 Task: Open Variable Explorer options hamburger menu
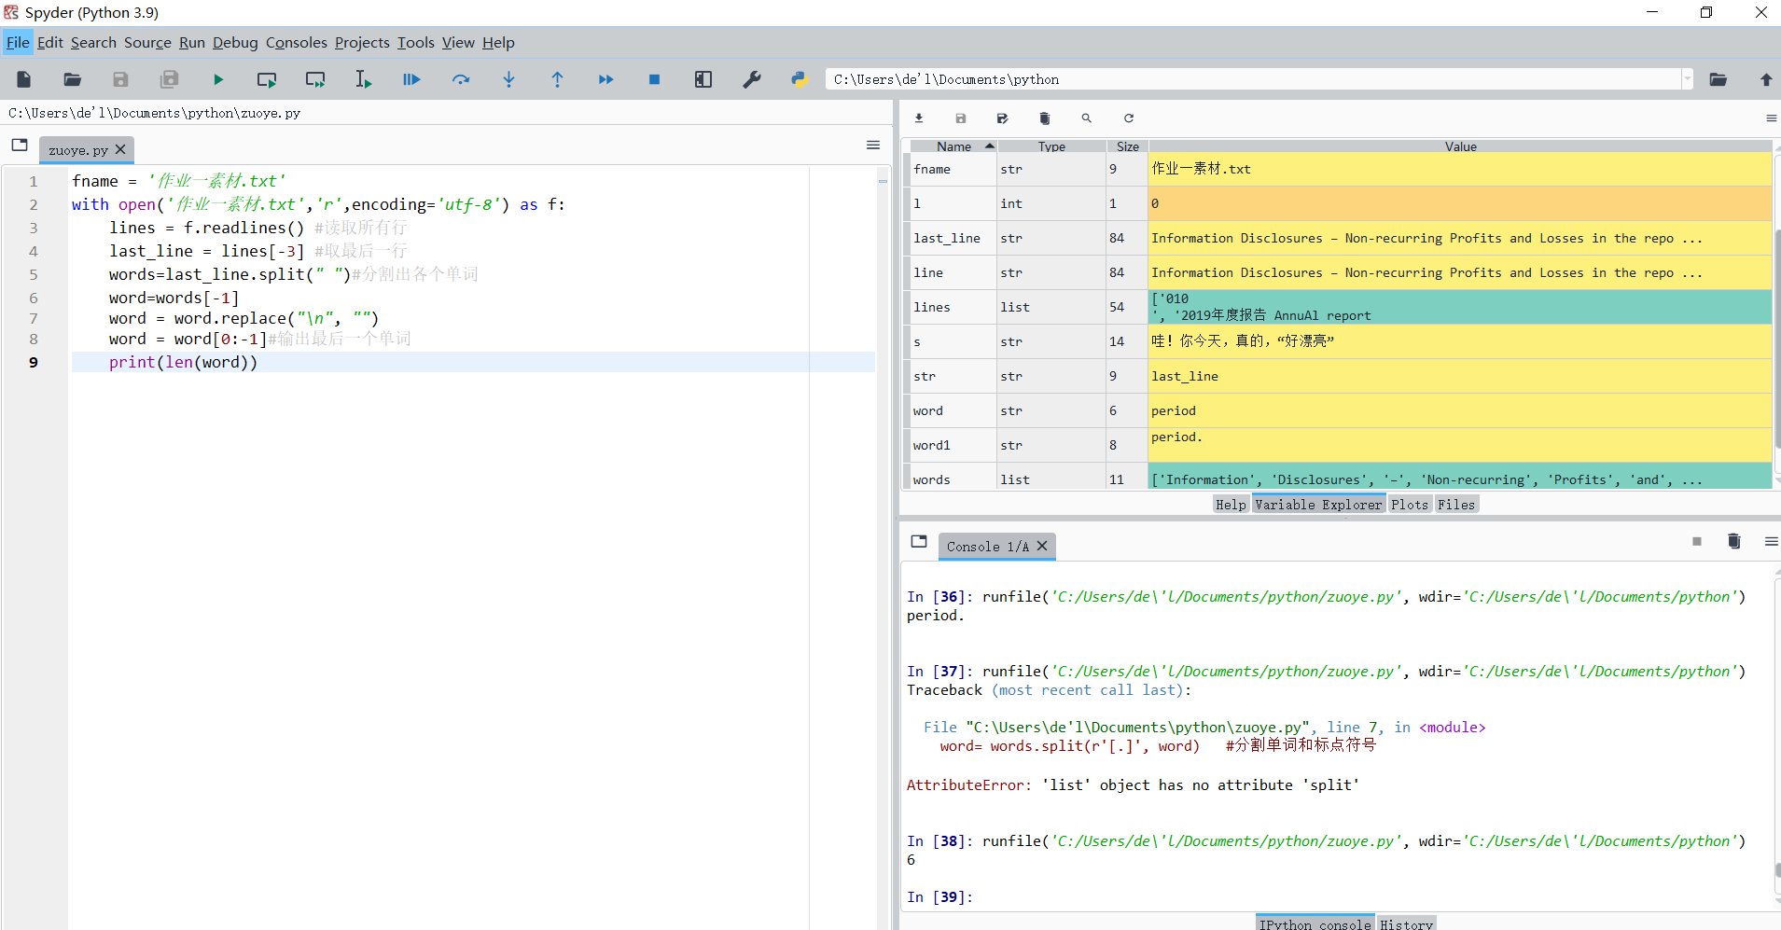tap(1771, 118)
